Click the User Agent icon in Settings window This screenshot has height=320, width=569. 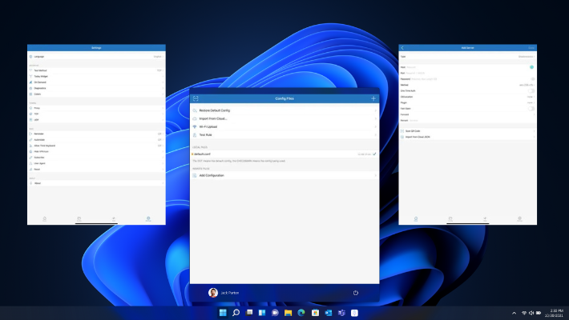30,163
